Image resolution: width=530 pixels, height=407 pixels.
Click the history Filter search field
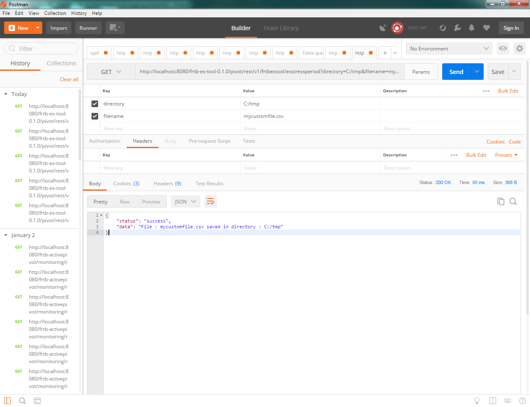pyautogui.click(x=41, y=48)
